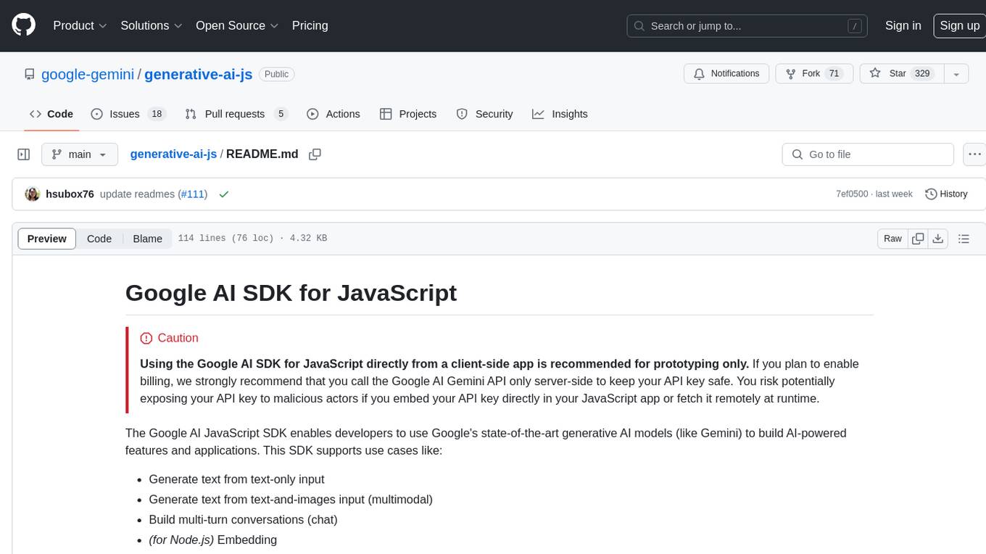Download the raw file
The height and width of the screenshot is (554, 986).
pyautogui.click(x=938, y=239)
